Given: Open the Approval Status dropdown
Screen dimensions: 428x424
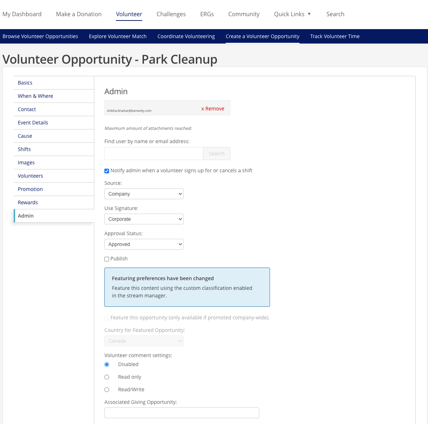Looking at the screenshot, I should [x=144, y=244].
